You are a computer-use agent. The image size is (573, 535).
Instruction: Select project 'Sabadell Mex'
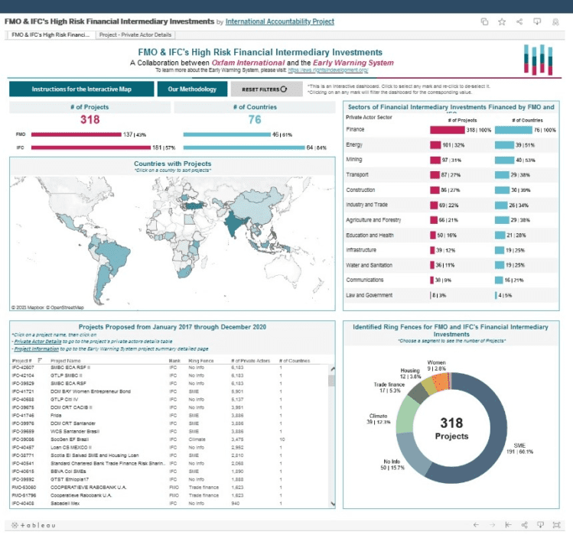click(x=65, y=503)
